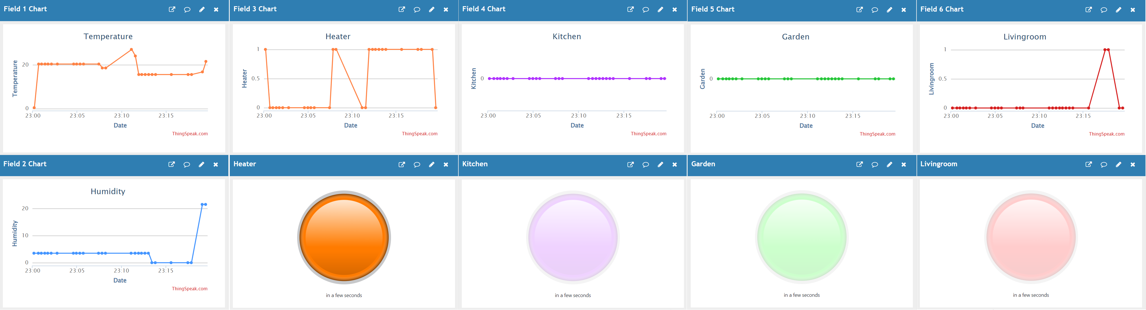
Task: Open comments for Field 1 Chart
Action: [187, 9]
